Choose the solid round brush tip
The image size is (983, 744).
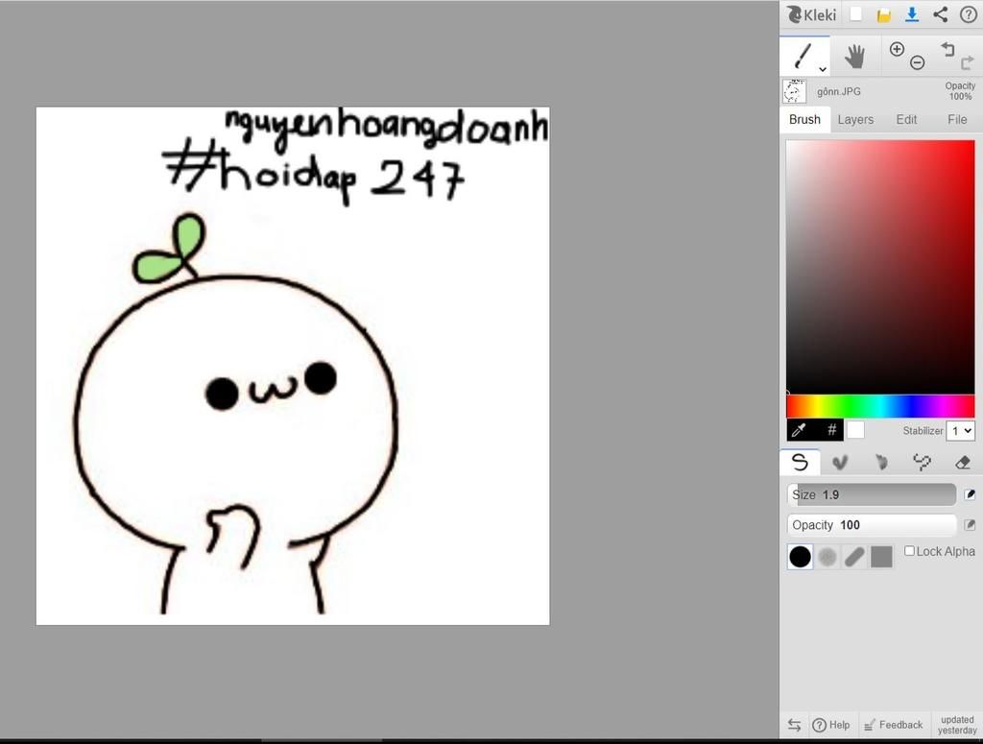[x=800, y=557]
